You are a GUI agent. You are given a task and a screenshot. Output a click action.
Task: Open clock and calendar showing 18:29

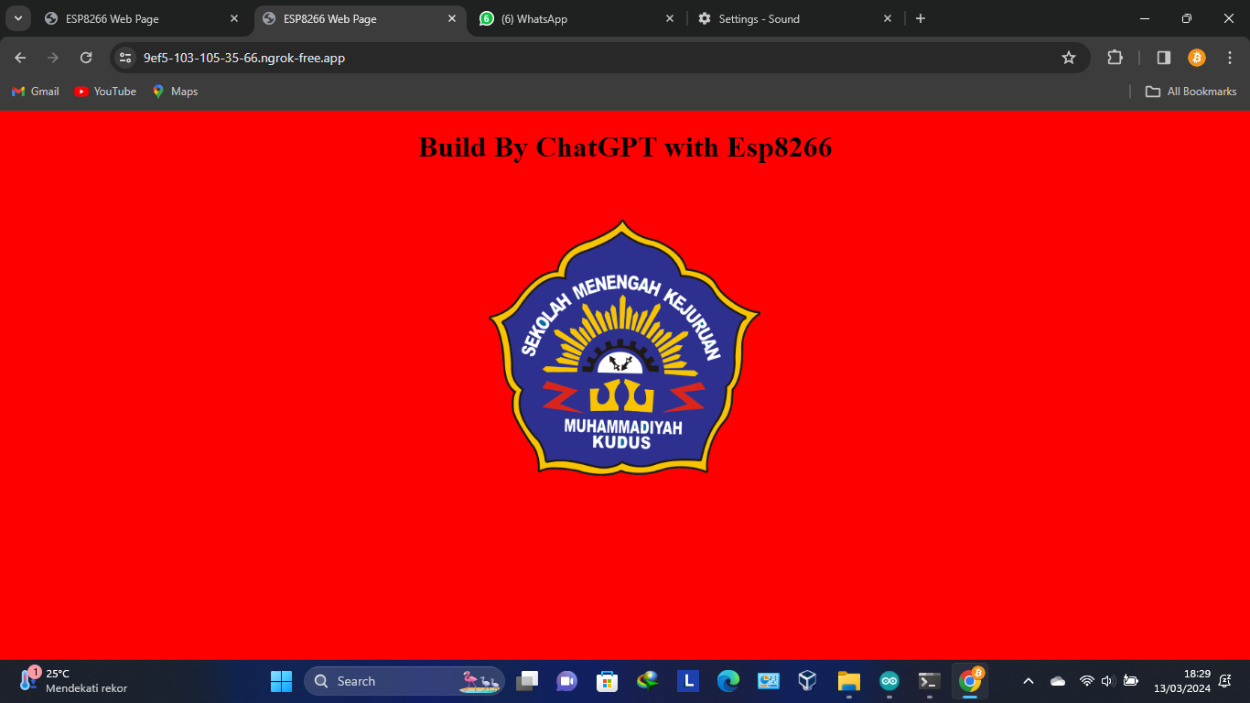tap(1181, 681)
